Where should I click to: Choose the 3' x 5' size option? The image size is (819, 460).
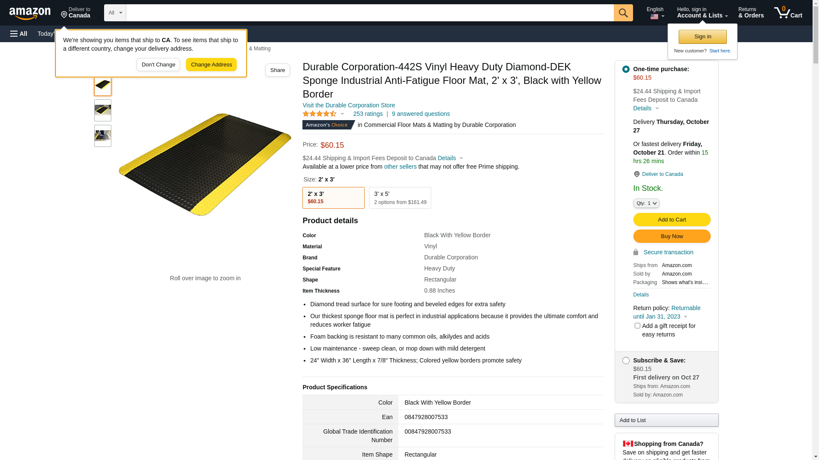click(x=400, y=198)
